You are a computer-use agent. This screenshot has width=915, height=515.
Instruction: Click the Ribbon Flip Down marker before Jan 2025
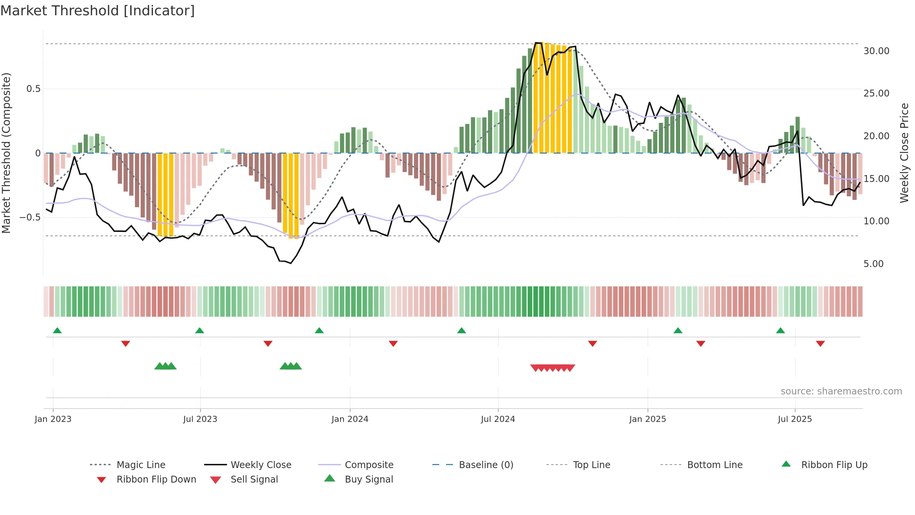point(592,344)
